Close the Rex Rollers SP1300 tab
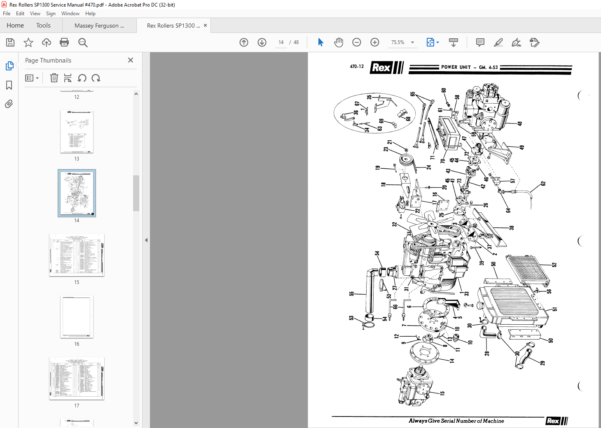This screenshot has width=601, height=428. [x=205, y=26]
